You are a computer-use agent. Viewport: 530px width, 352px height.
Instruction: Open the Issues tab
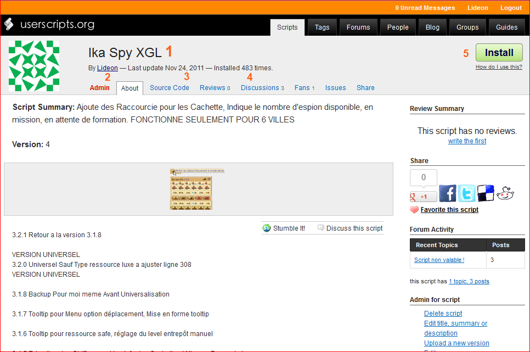[335, 88]
